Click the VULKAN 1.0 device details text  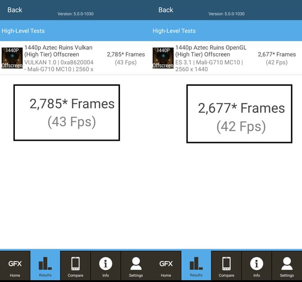tap(59, 66)
